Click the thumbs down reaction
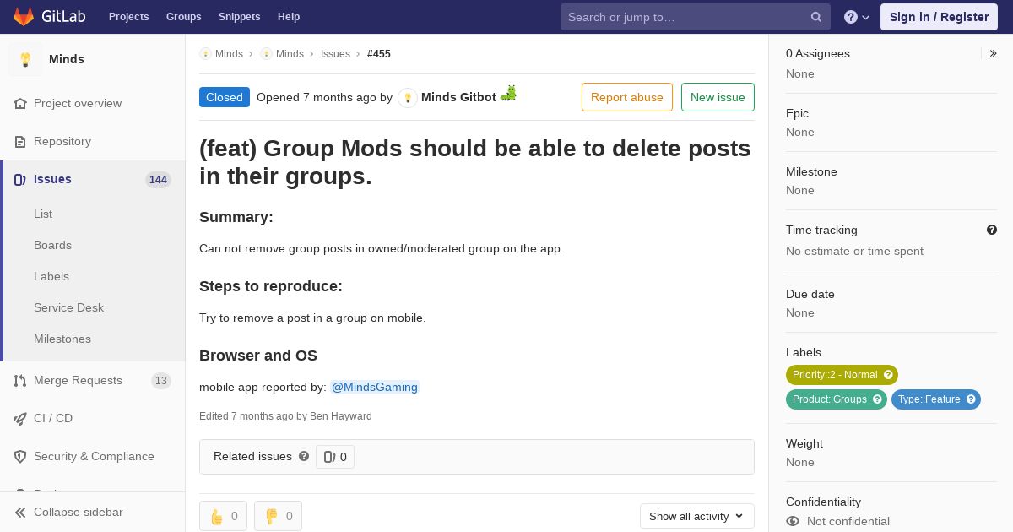Screen dimensions: 1013x532 point(278,516)
